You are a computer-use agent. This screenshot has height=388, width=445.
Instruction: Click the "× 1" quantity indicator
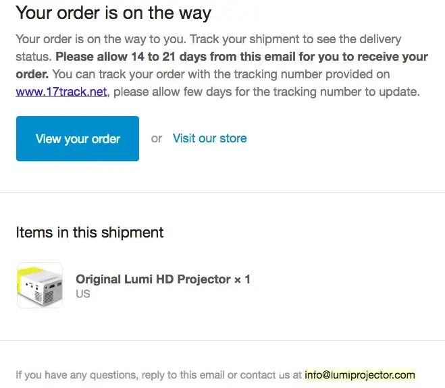point(242,279)
